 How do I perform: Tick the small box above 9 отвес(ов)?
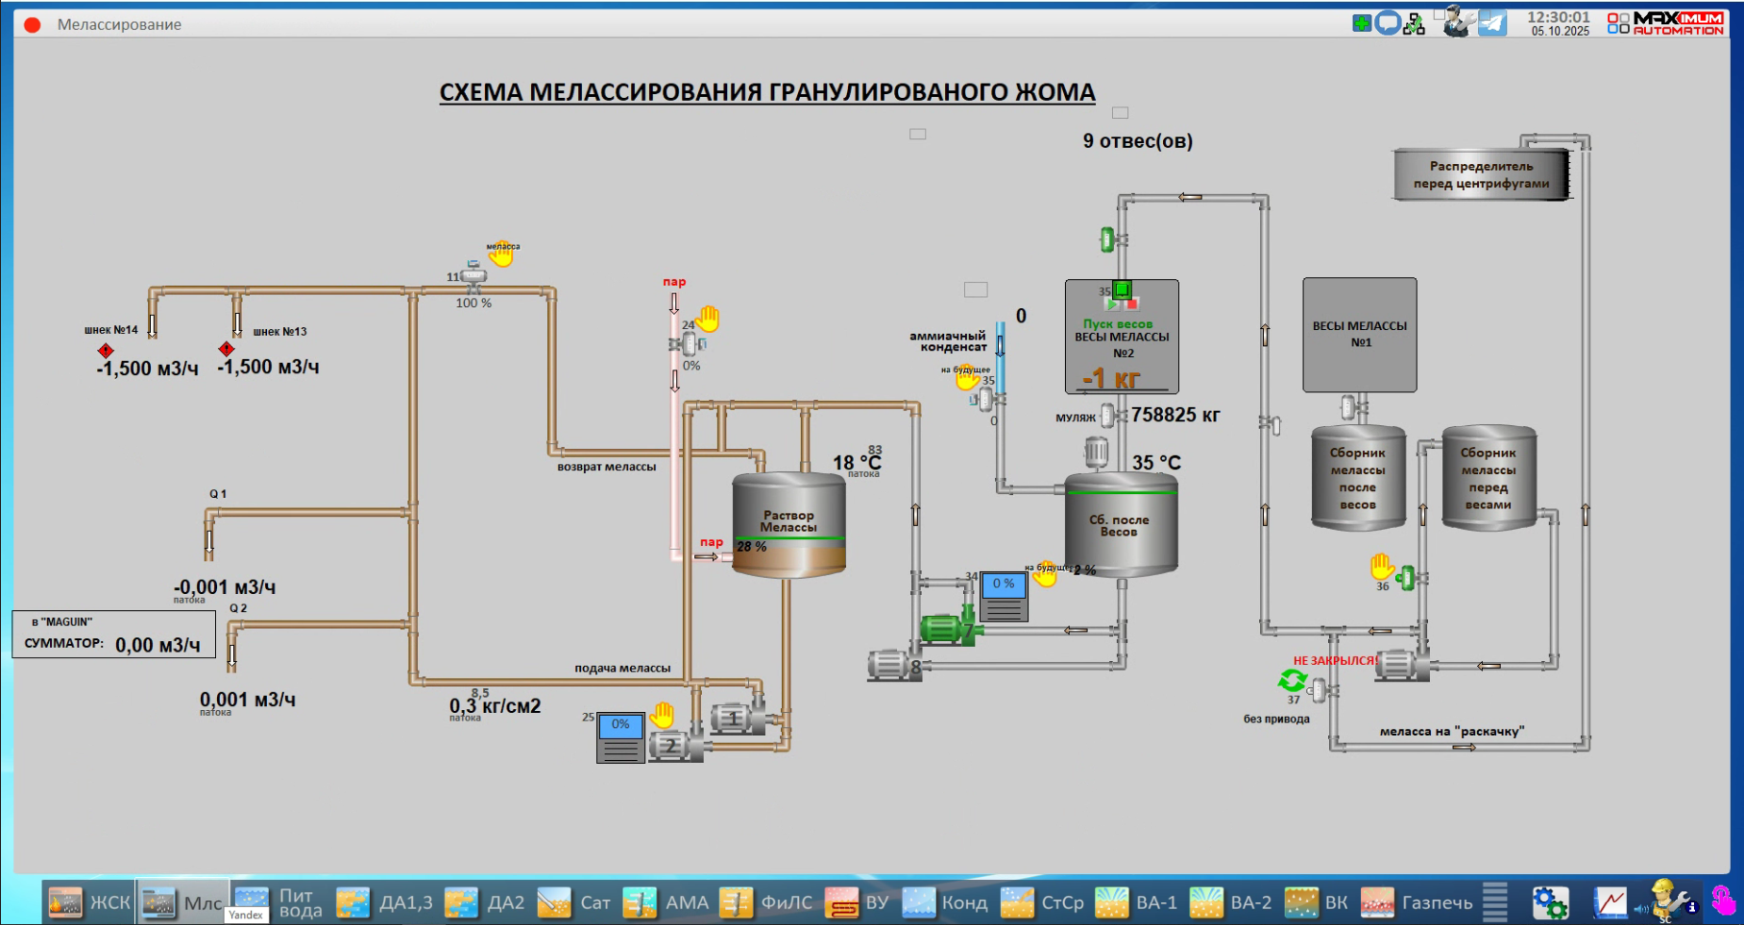1120,113
